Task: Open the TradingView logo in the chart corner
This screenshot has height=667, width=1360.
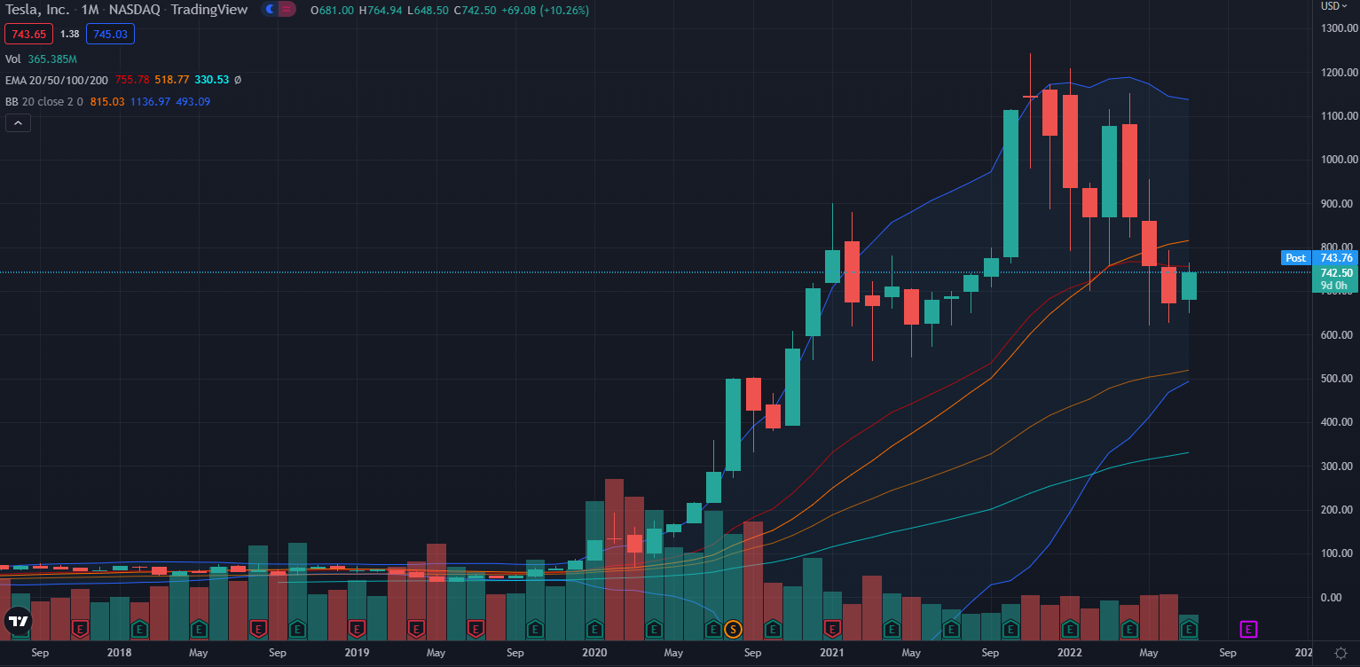Action: [17, 621]
